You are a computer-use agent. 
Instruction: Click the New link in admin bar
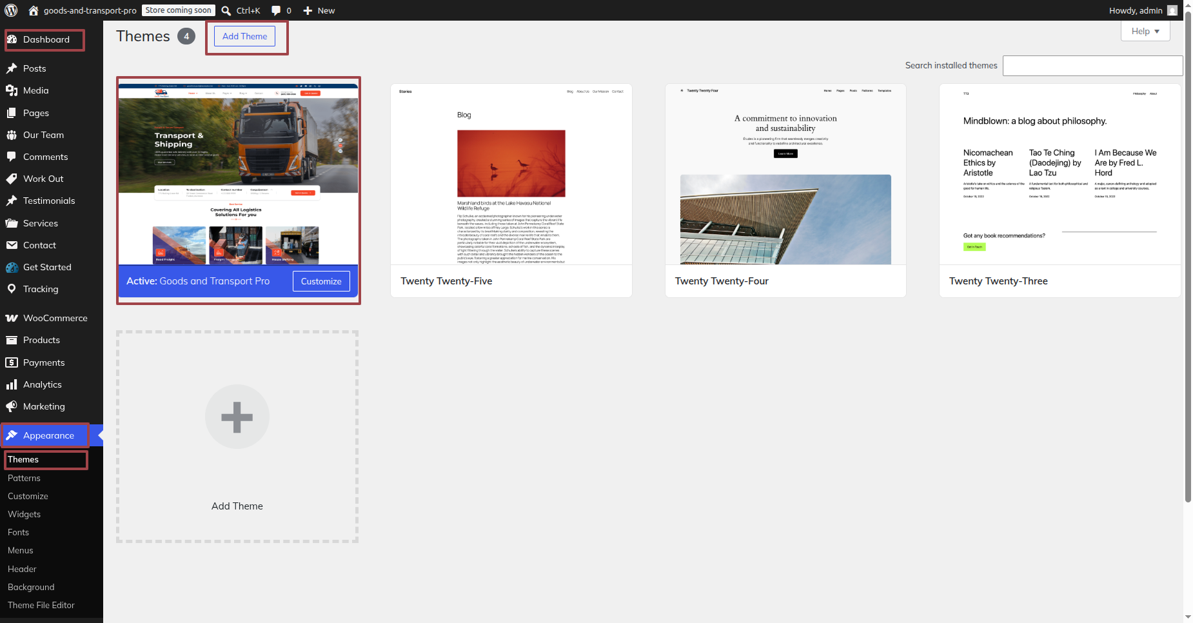326,10
